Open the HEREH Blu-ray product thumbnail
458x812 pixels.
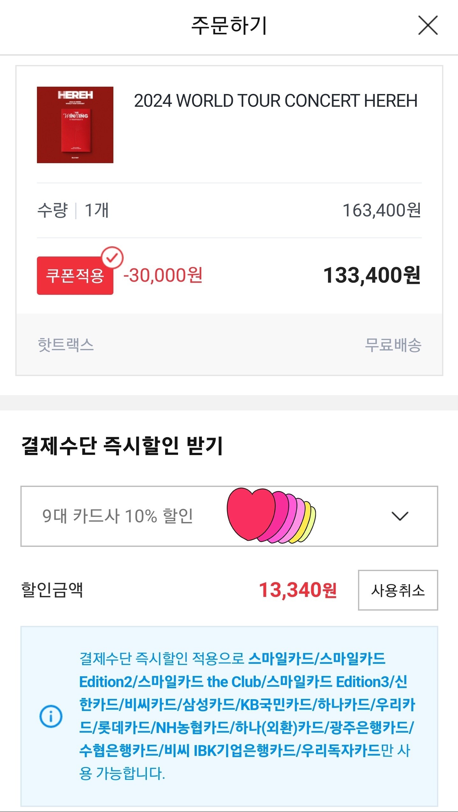(75, 125)
